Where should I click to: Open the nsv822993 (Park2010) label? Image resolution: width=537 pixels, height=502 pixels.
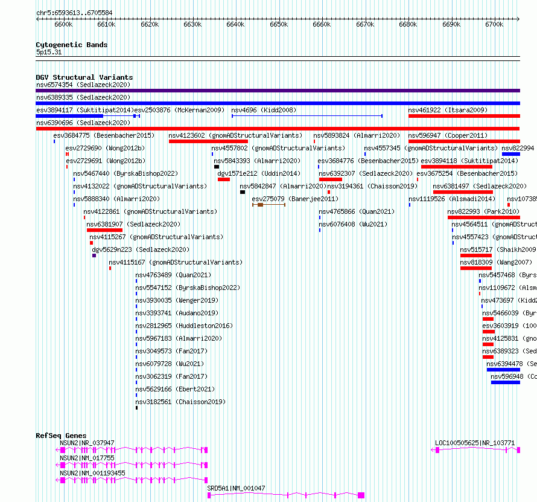coord(483,211)
